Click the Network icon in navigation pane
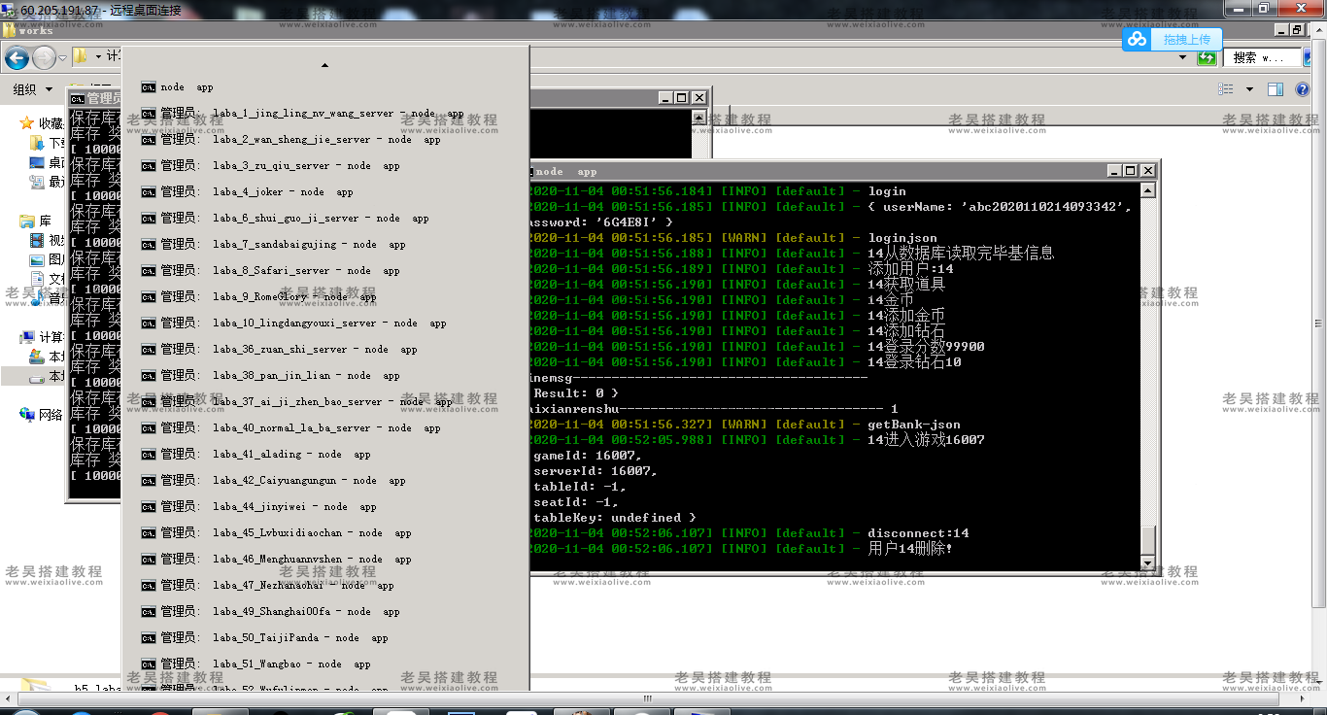Screen dimensions: 1327x715 coord(28,415)
